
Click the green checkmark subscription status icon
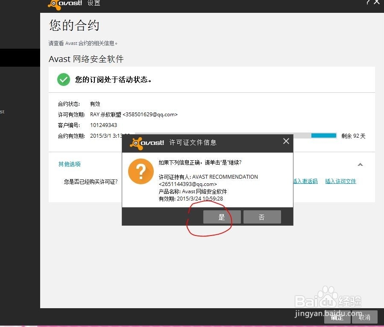64,80
